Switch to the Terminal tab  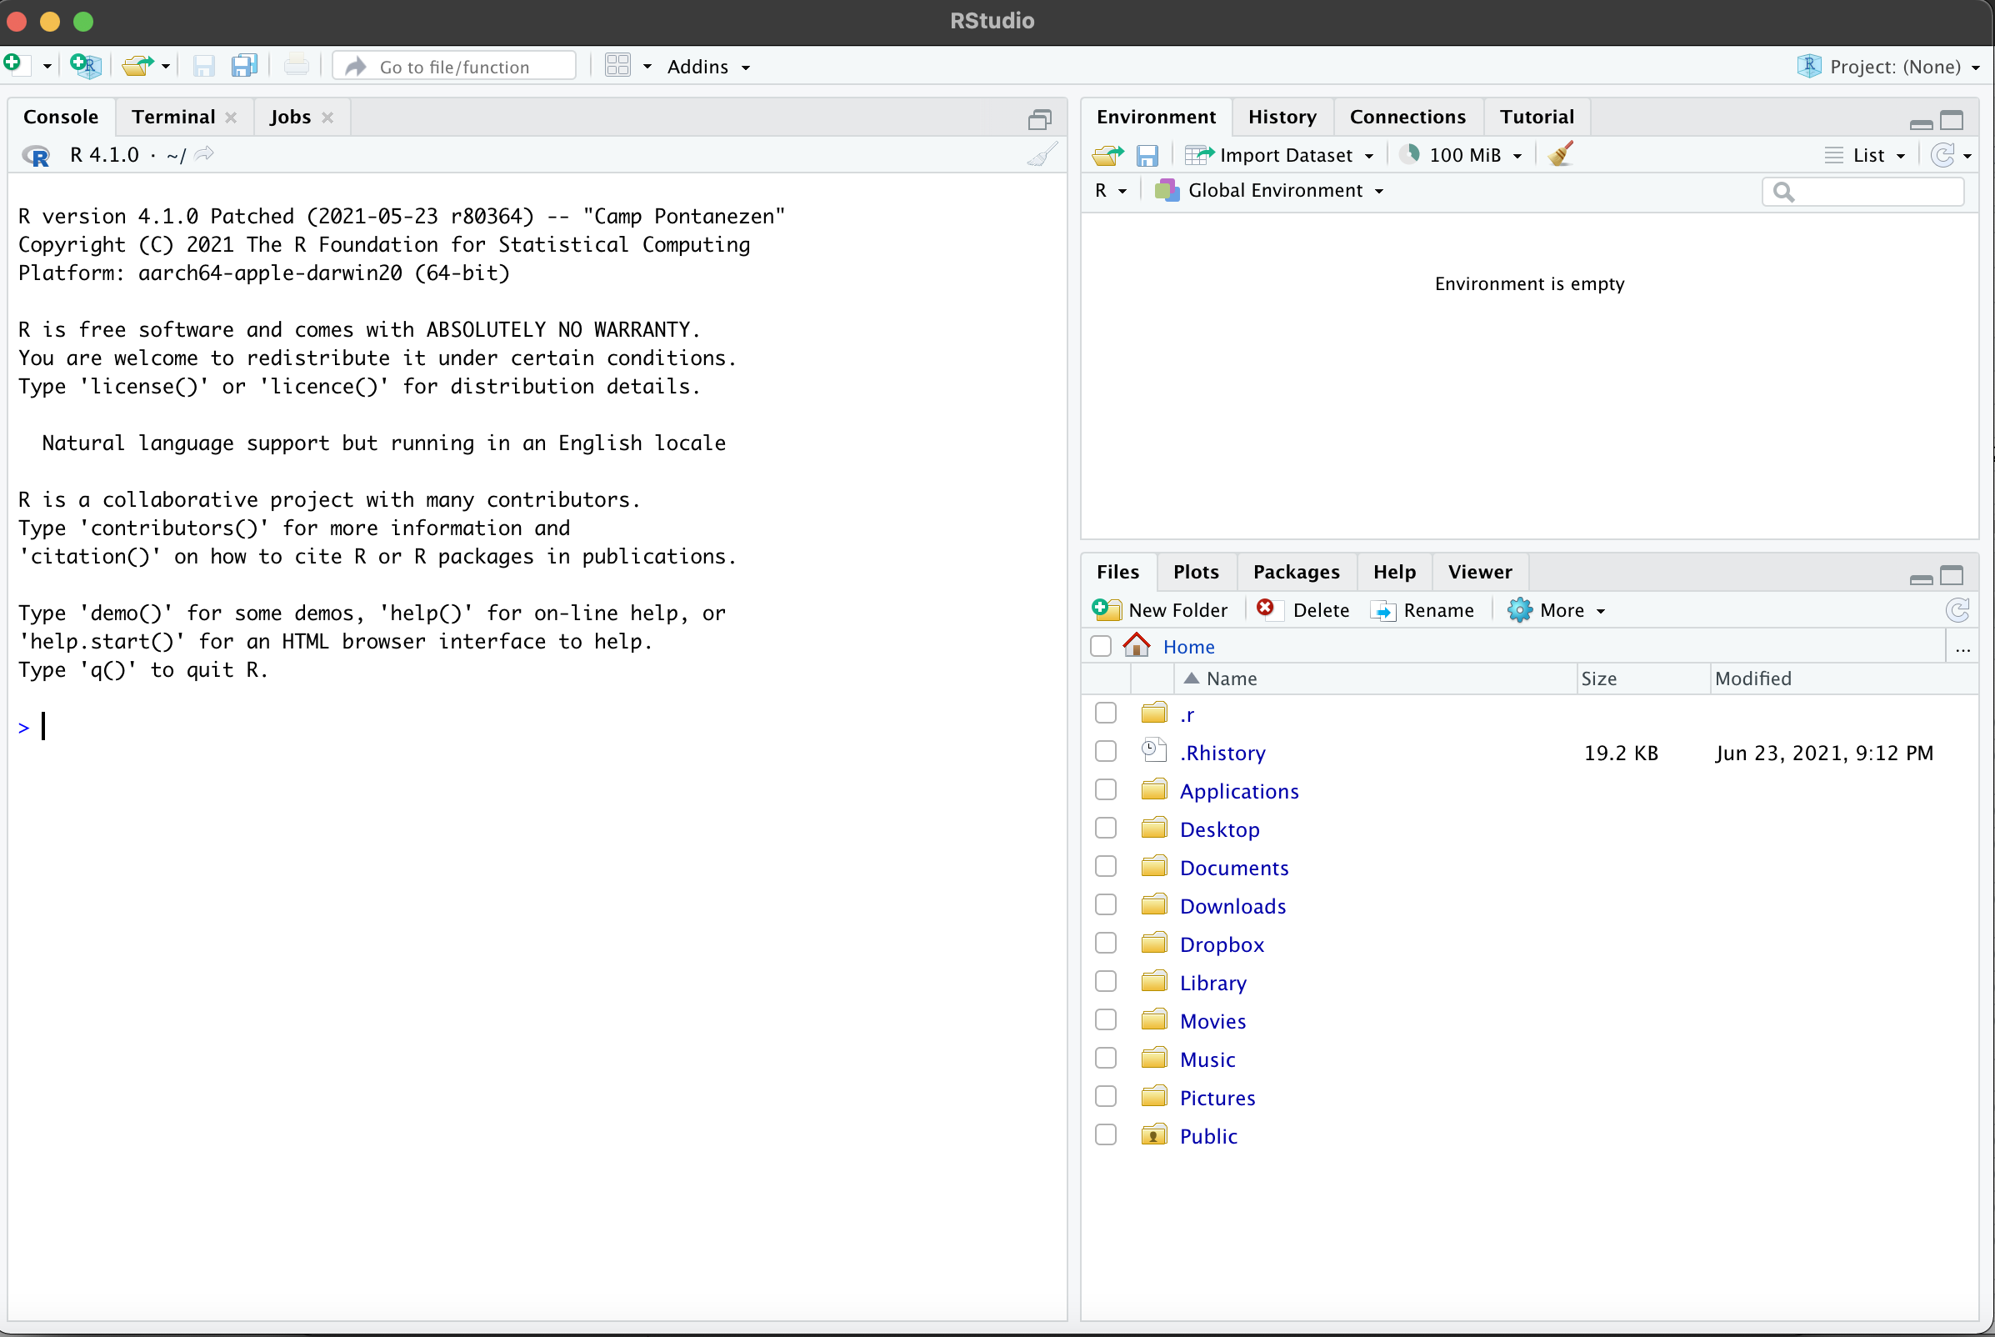(173, 117)
